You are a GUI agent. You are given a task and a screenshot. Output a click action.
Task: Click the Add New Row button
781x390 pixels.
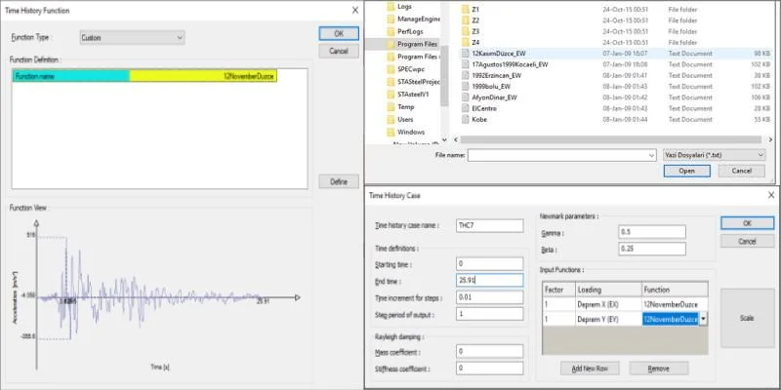pos(590,369)
